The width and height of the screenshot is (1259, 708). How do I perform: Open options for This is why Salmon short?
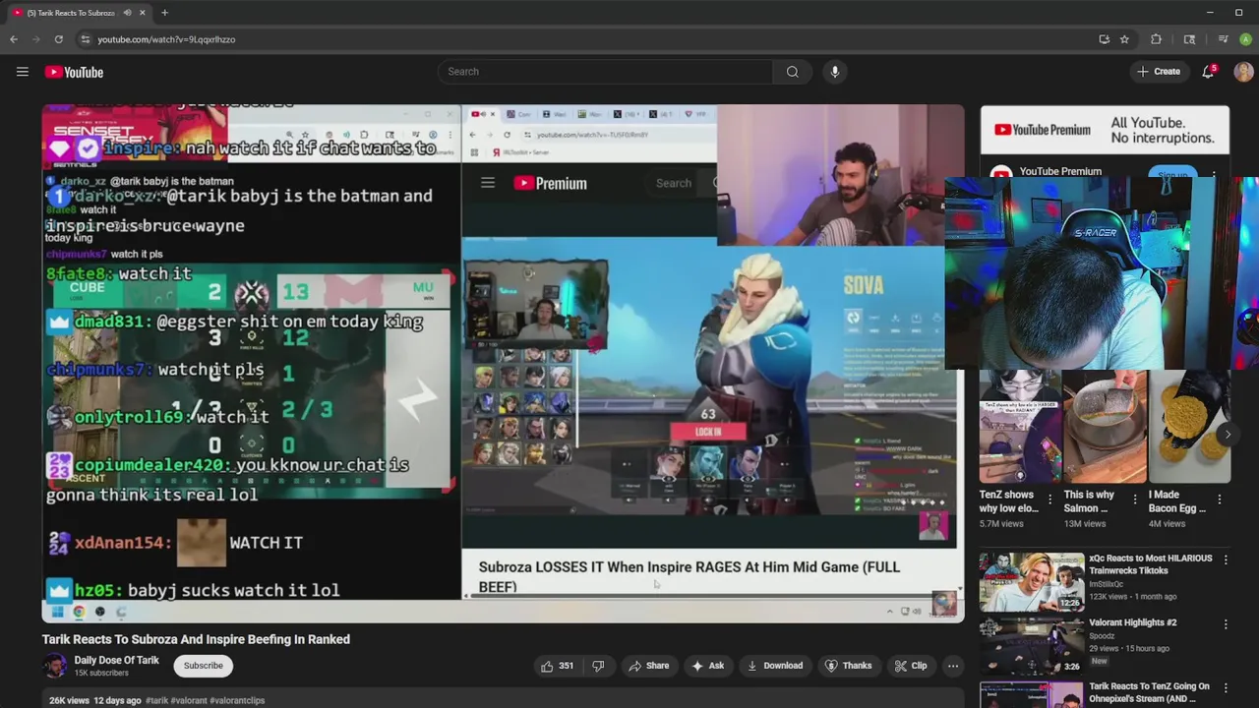tap(1134, 500)
